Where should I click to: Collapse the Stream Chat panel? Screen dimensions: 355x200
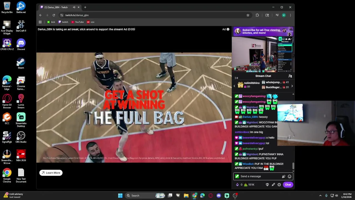pyautogui.click(x=236, y=78)
